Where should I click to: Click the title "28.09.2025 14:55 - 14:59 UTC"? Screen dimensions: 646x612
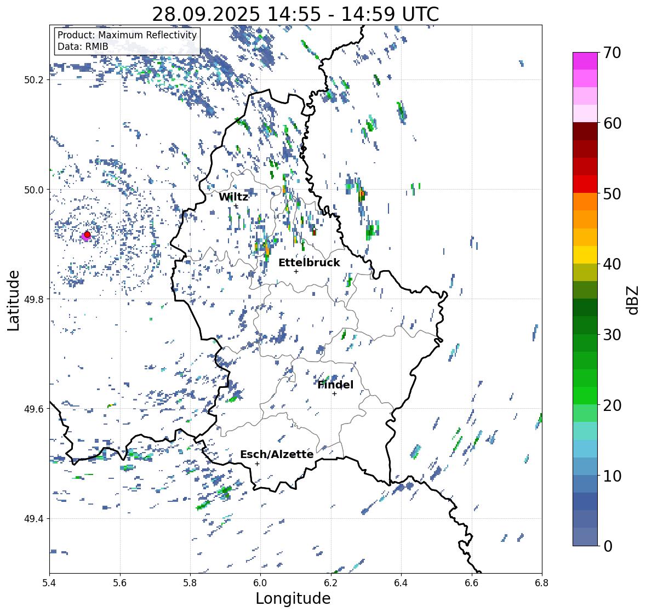click(x=295, y=14)
